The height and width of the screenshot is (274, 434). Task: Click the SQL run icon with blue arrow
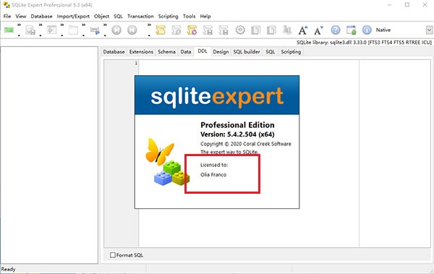pos(95,30)
